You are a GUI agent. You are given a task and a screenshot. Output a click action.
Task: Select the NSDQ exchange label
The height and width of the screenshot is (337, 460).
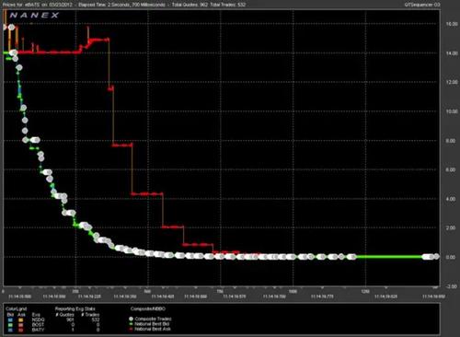(38, 320)
